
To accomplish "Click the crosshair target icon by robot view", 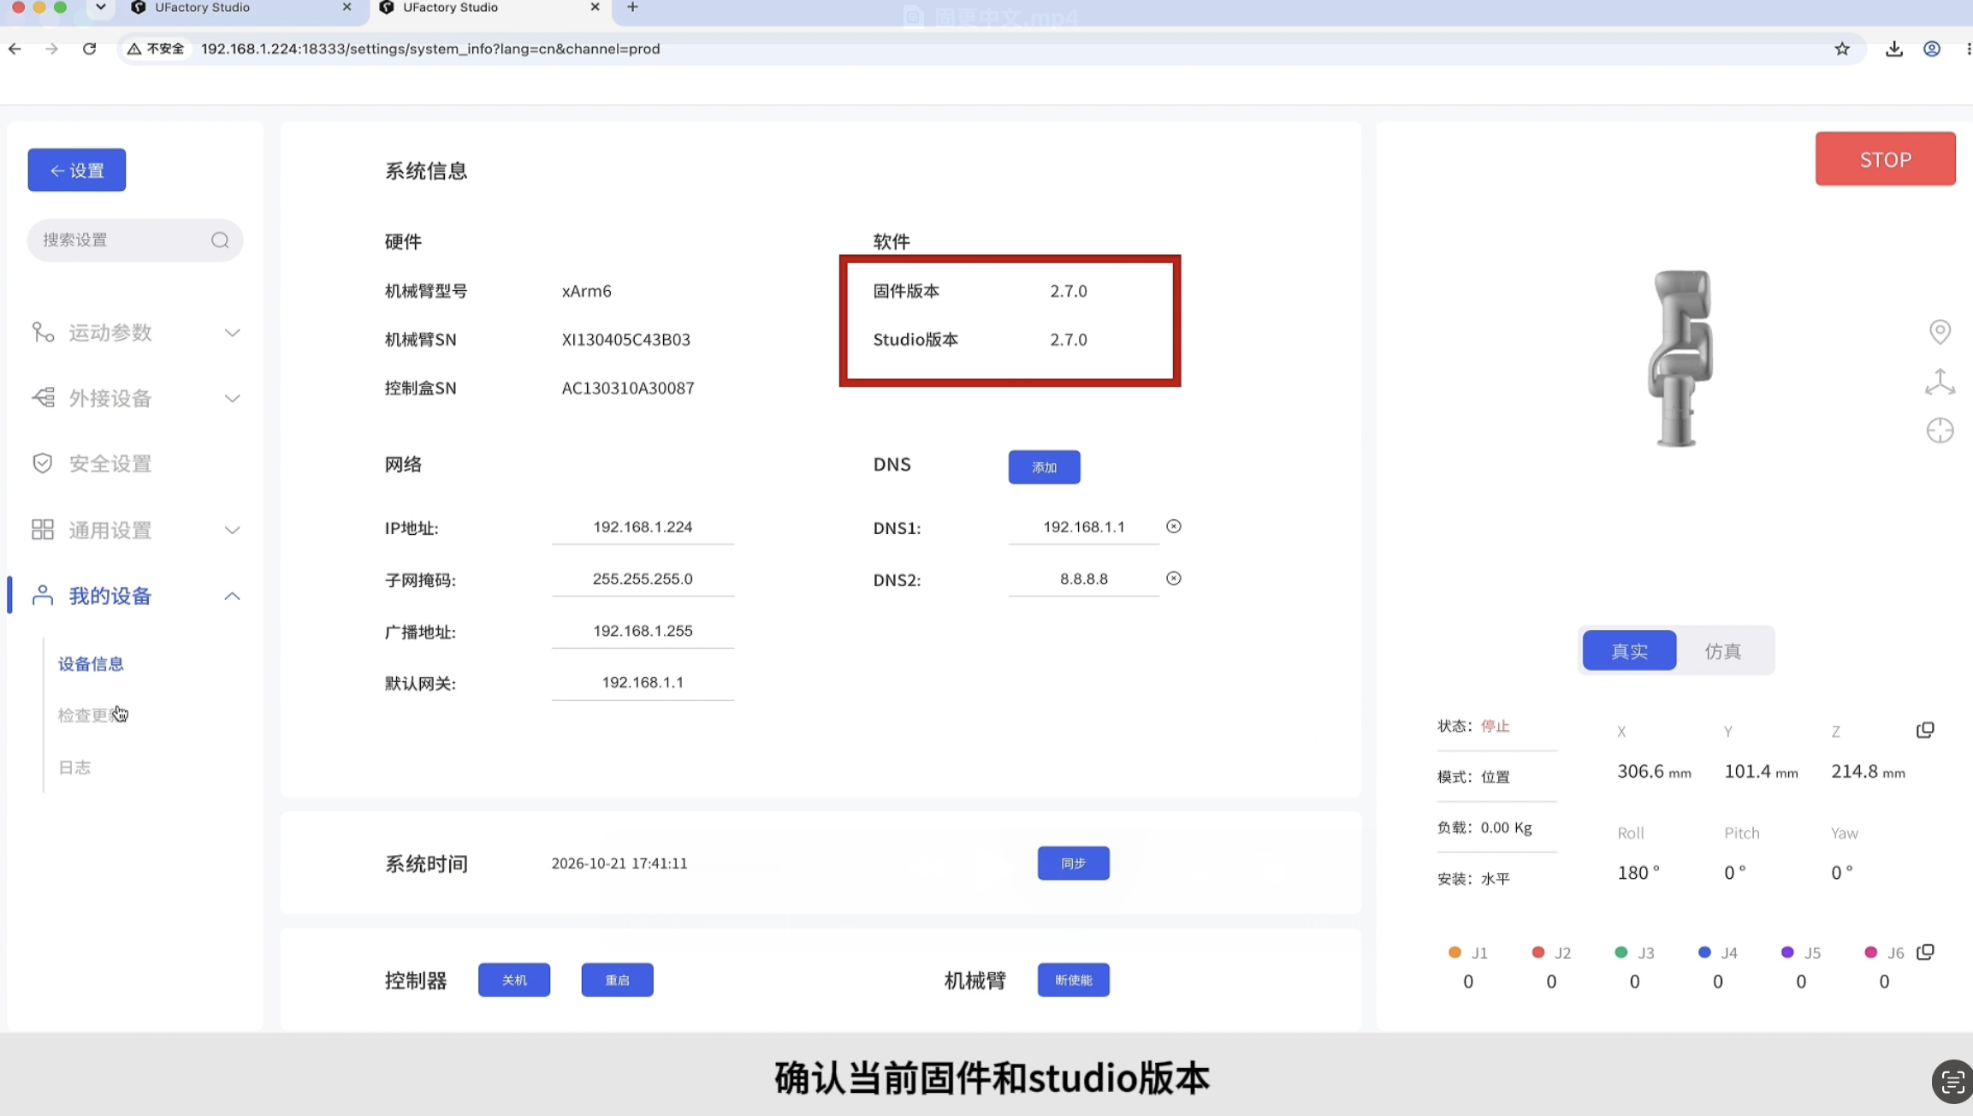I will point(1940,430).
